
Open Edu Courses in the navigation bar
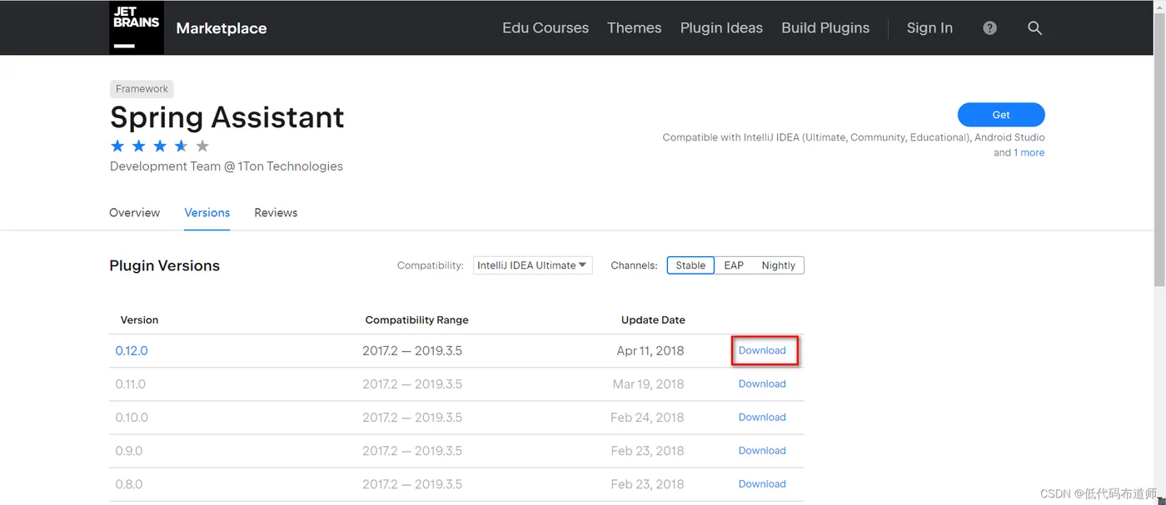click(546, 28)
